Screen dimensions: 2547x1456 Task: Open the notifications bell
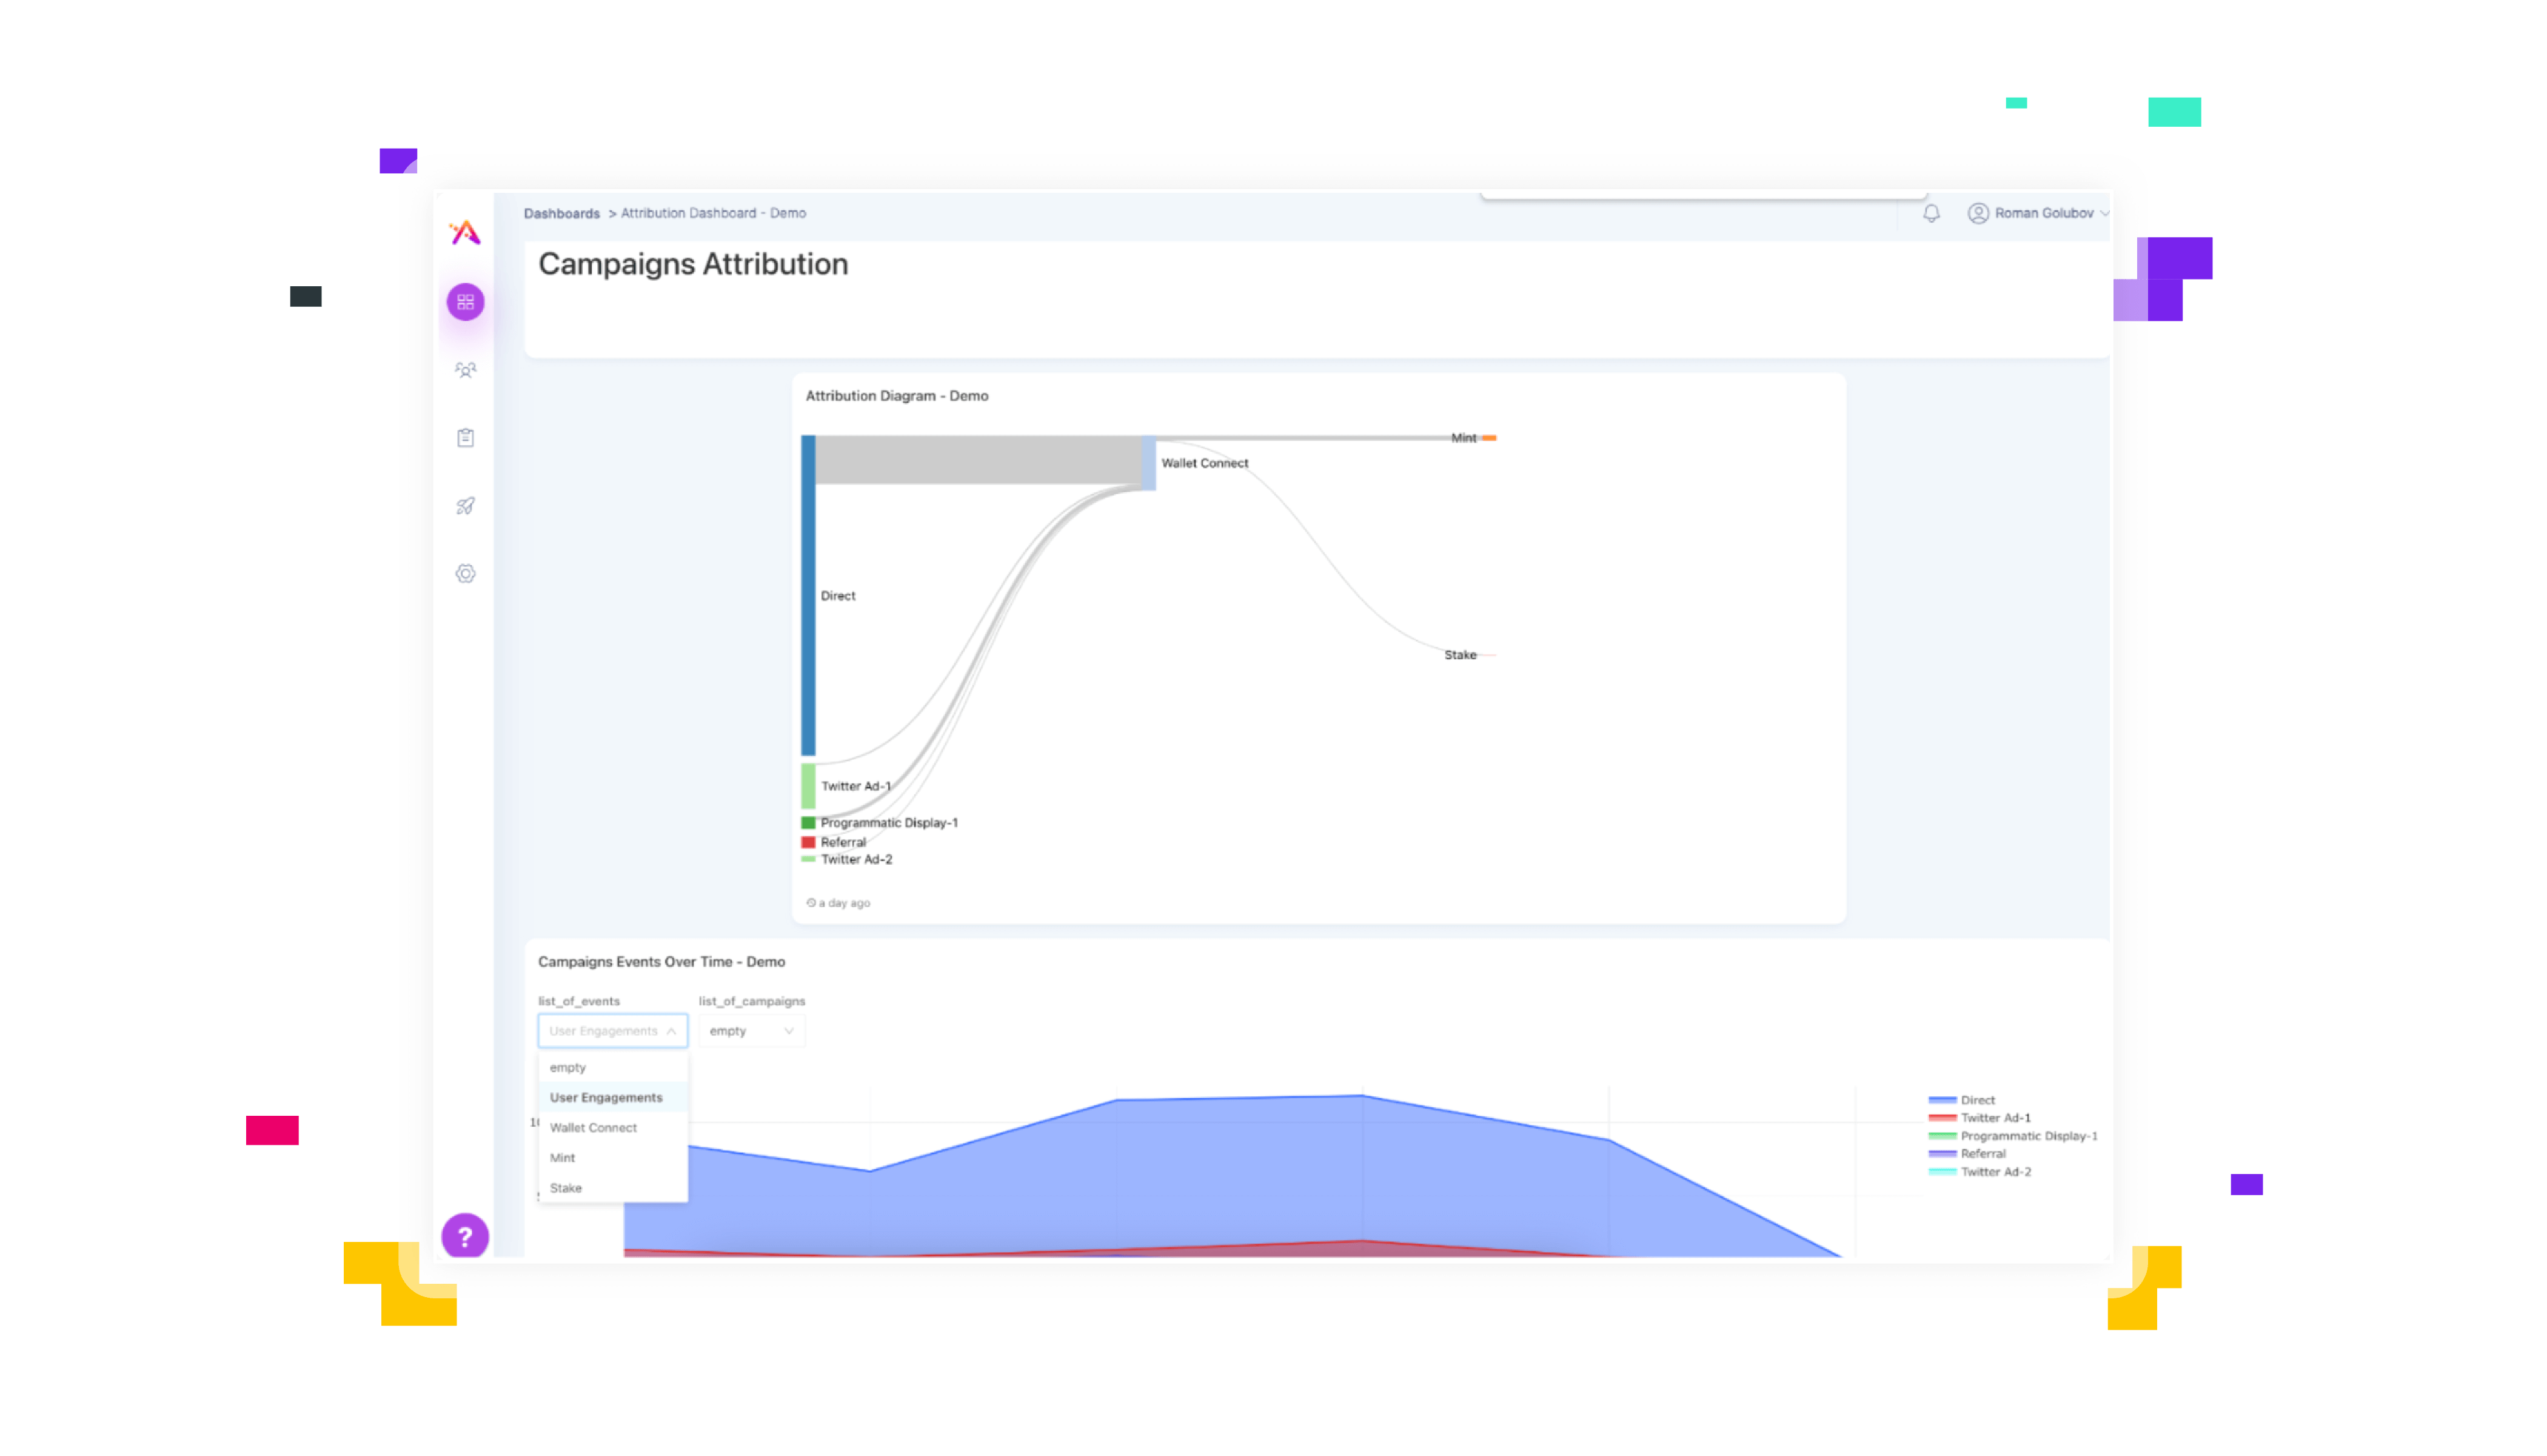pos(1931,213)
